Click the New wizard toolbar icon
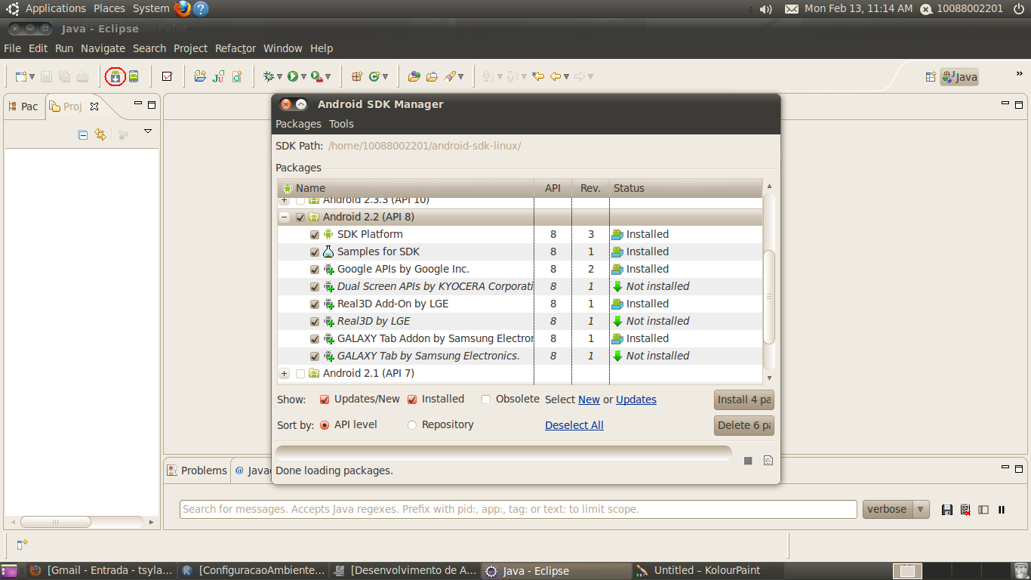This screenshot has height=580, width=1031. click(x=21, y=76)
